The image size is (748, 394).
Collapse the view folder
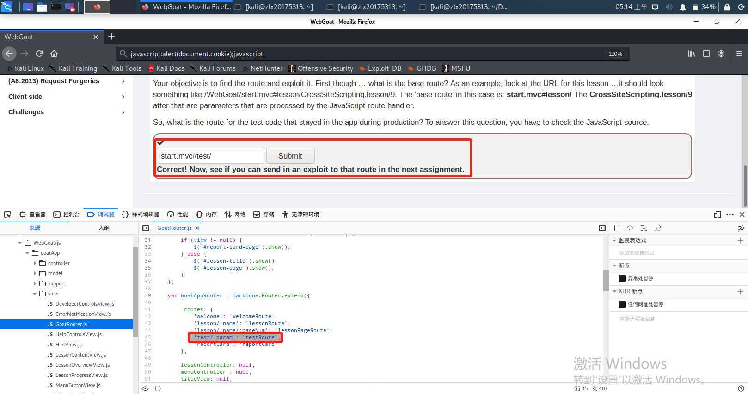tap(35, 294)
